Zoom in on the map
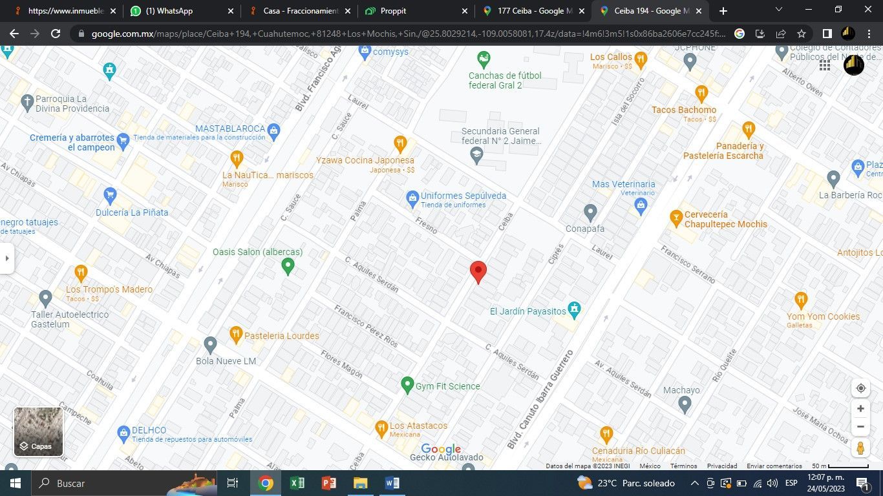Image resolution: width=883 pixels, height=496 pixels. (x=860, y=409)
